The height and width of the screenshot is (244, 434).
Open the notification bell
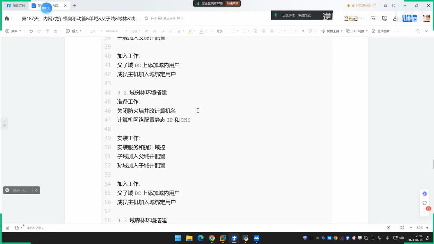pyautogui.click(x=386, y=6)
